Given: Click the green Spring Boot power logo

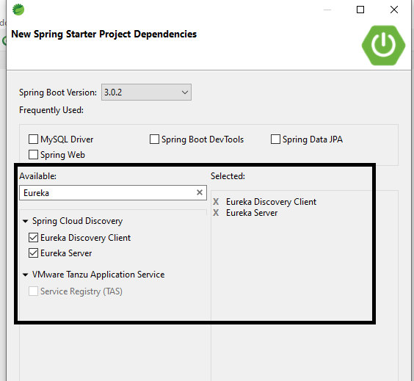Looking at the screenshot, I should tap(383, 46).
